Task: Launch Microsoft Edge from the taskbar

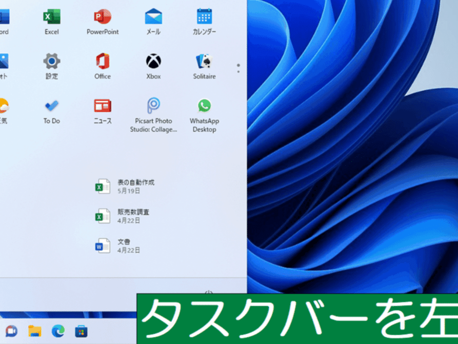Action: click(58, 331)
